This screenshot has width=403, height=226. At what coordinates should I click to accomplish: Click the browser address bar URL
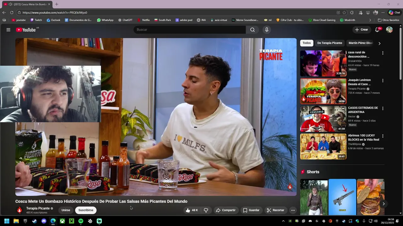tap(55, 13)
